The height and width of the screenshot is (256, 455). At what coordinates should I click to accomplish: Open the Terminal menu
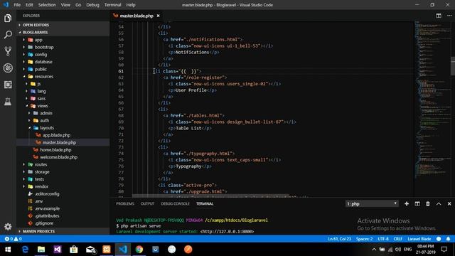pos(112,5)
